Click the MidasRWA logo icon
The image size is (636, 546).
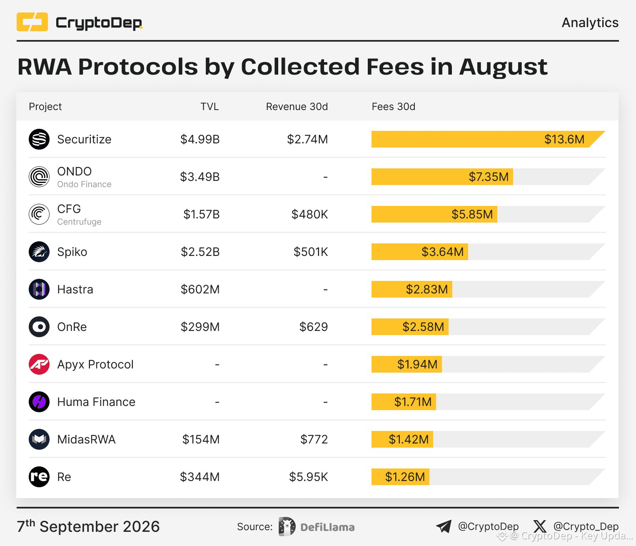[x=39, y=439]
